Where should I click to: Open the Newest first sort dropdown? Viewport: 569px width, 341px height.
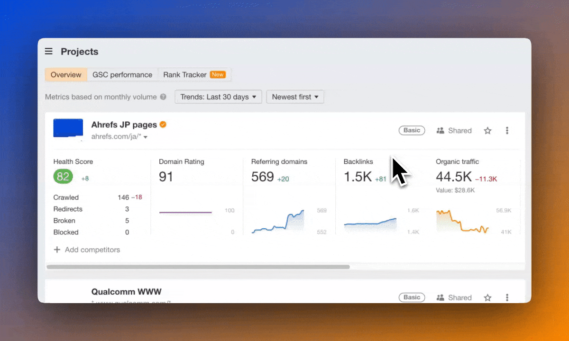(295, 97)
